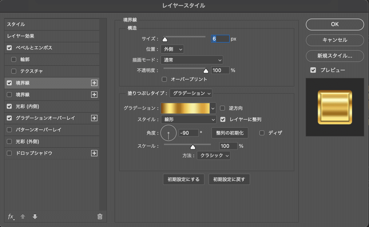The height and width of the screenshot is (227, 369).
Task: Delete the effect using the trash icon
Action: (x=100, y=217)
